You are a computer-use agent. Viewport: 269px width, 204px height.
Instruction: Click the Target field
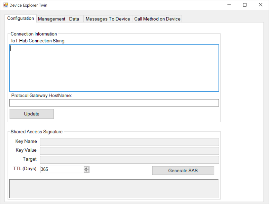(x=130, y=160)
